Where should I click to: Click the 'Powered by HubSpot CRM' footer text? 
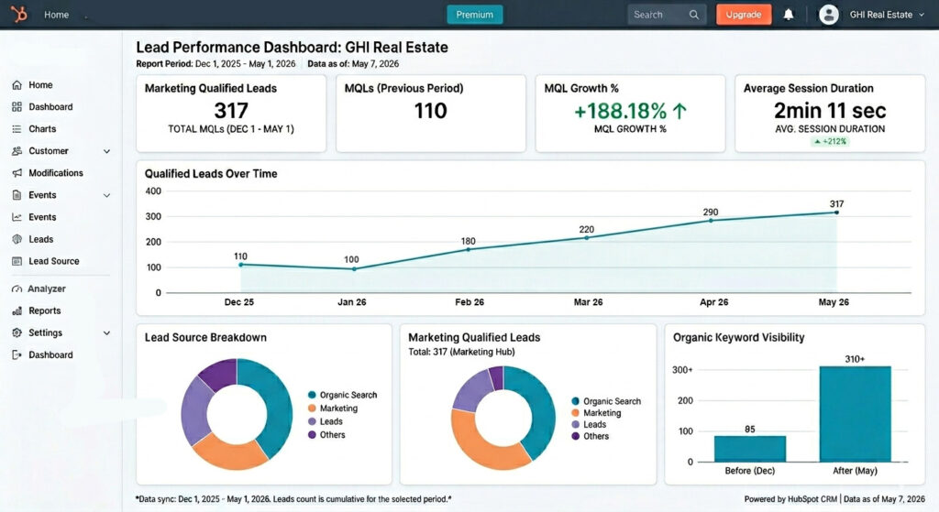790,499
